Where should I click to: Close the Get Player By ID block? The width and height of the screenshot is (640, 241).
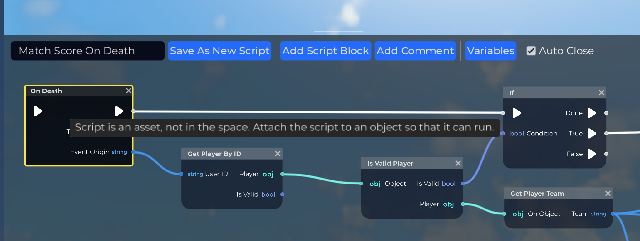coord(278,154)
